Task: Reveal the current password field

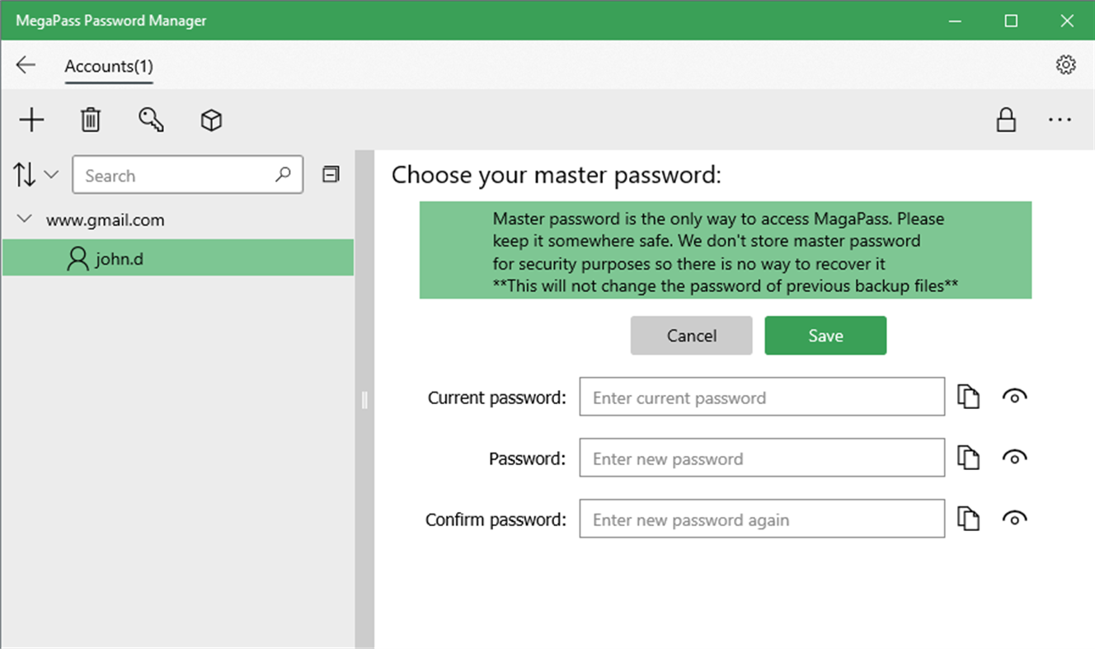Action: click(1015, 397)
